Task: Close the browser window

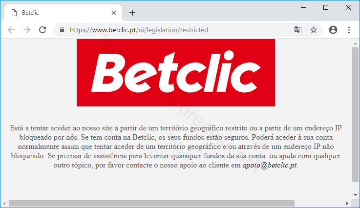Action: pos(348,8)
